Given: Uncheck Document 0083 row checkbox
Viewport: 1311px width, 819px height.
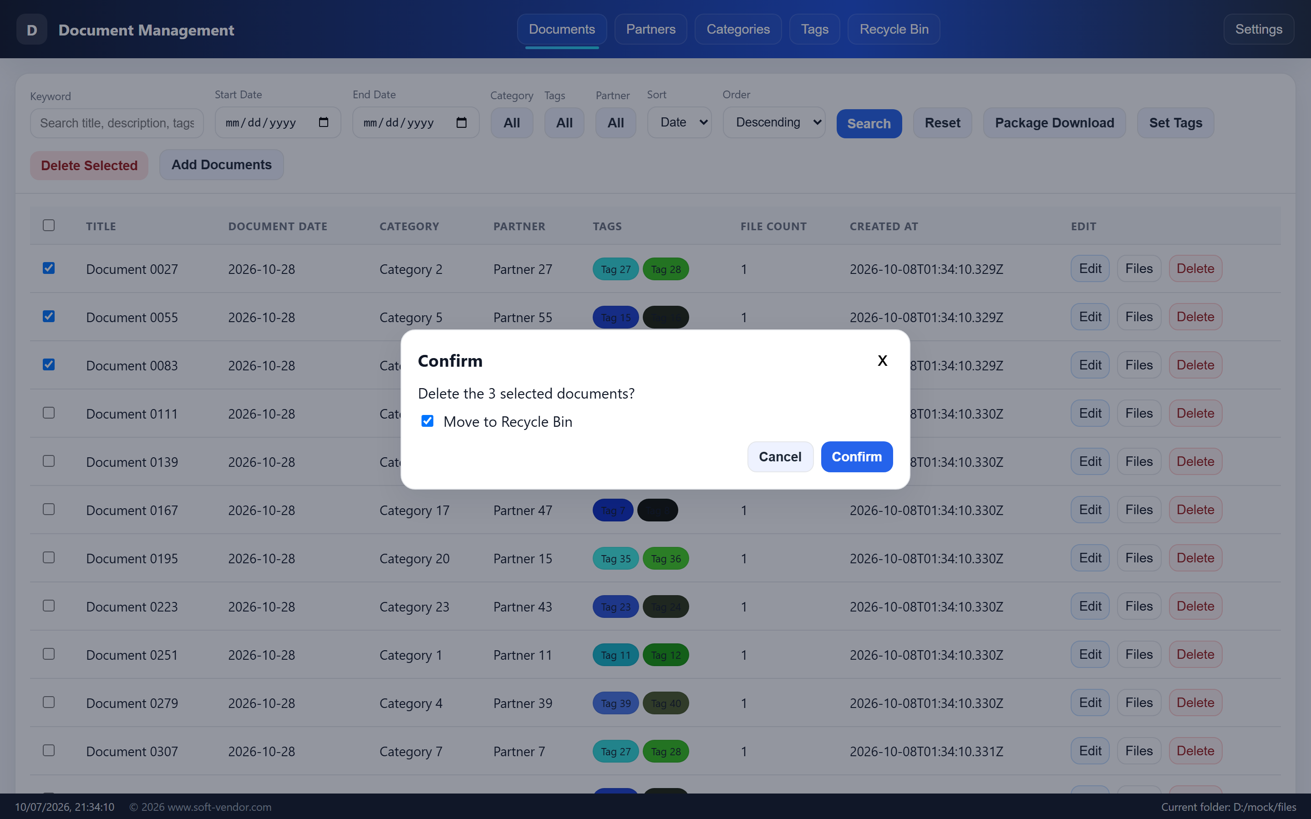Looking at the screenshot, I should (x=49, y=364).
